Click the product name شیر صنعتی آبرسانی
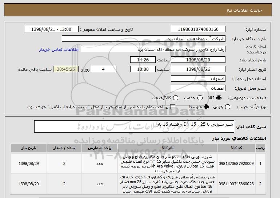Screen dimensions: 280x198 (x=168, y=184)
